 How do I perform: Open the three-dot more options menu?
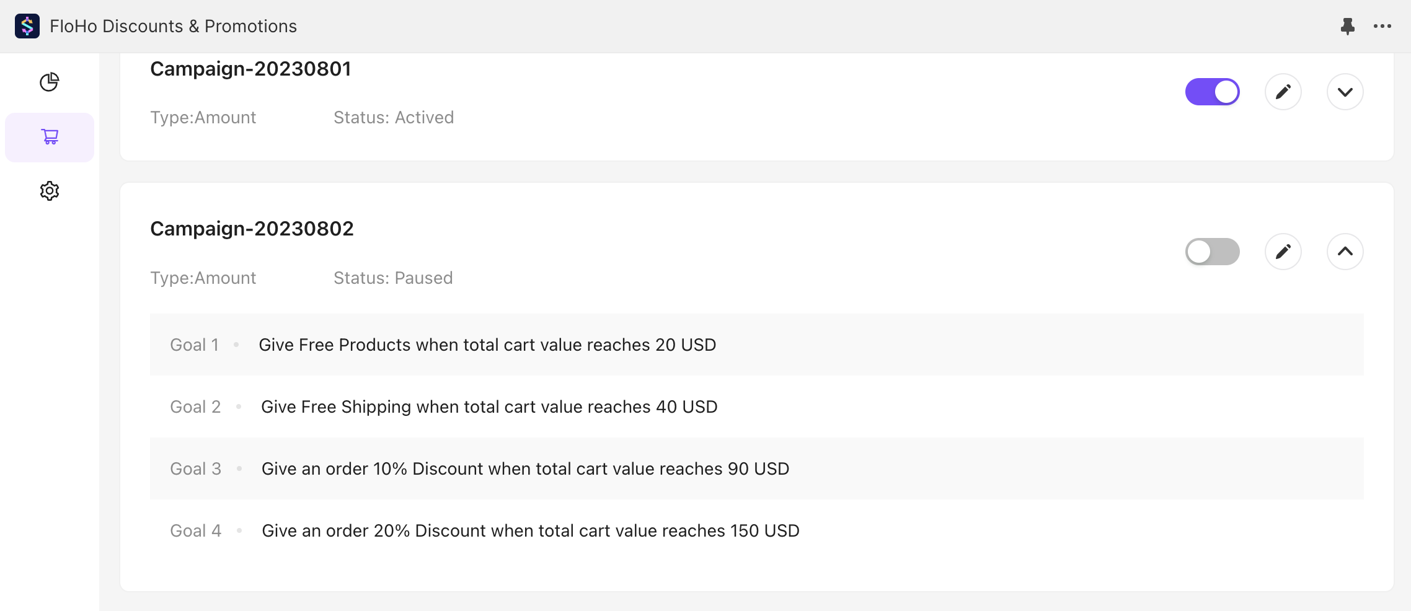click(x=1382, y=26)
